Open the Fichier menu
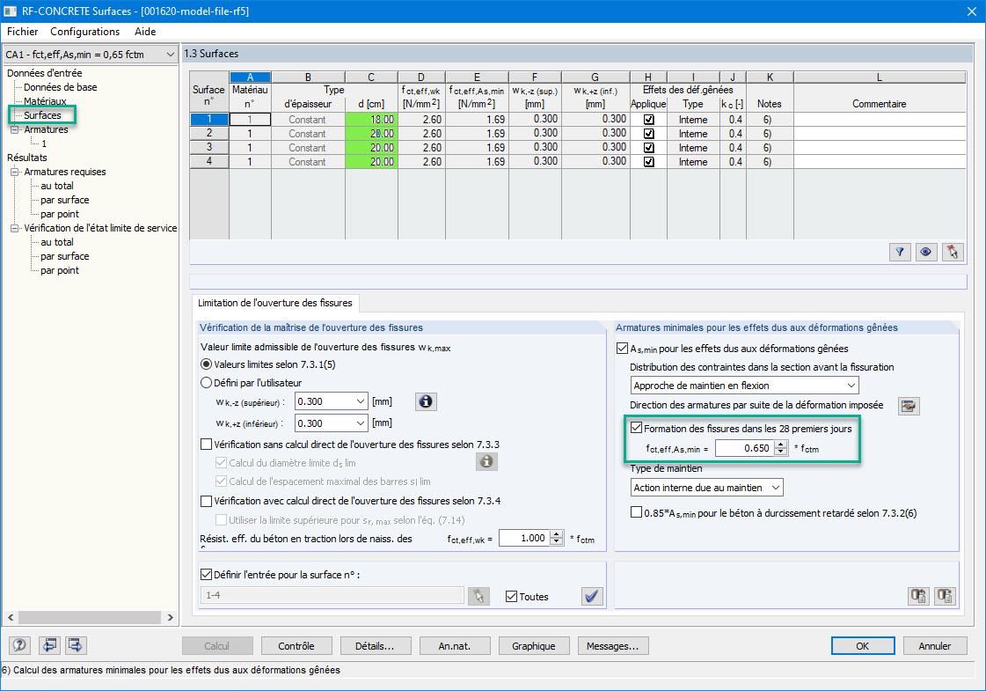986x691 pixels. 22,32
